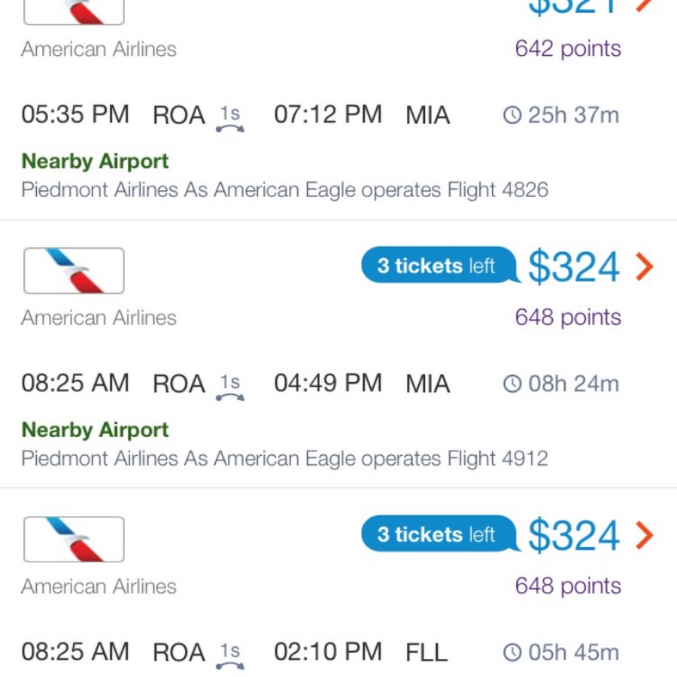Tap Nearby Airport label on Flight 4912 listing
The width and height of the screenshot is (677, 677).
(95, 430)
